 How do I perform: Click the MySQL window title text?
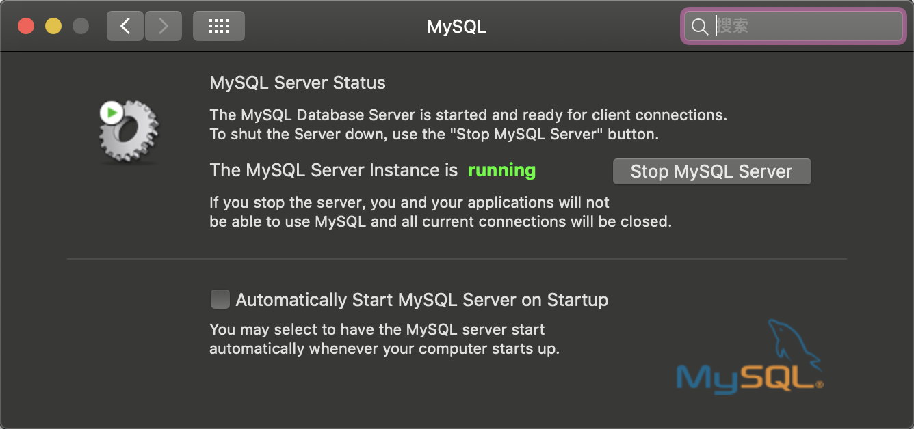coord(457,27)
